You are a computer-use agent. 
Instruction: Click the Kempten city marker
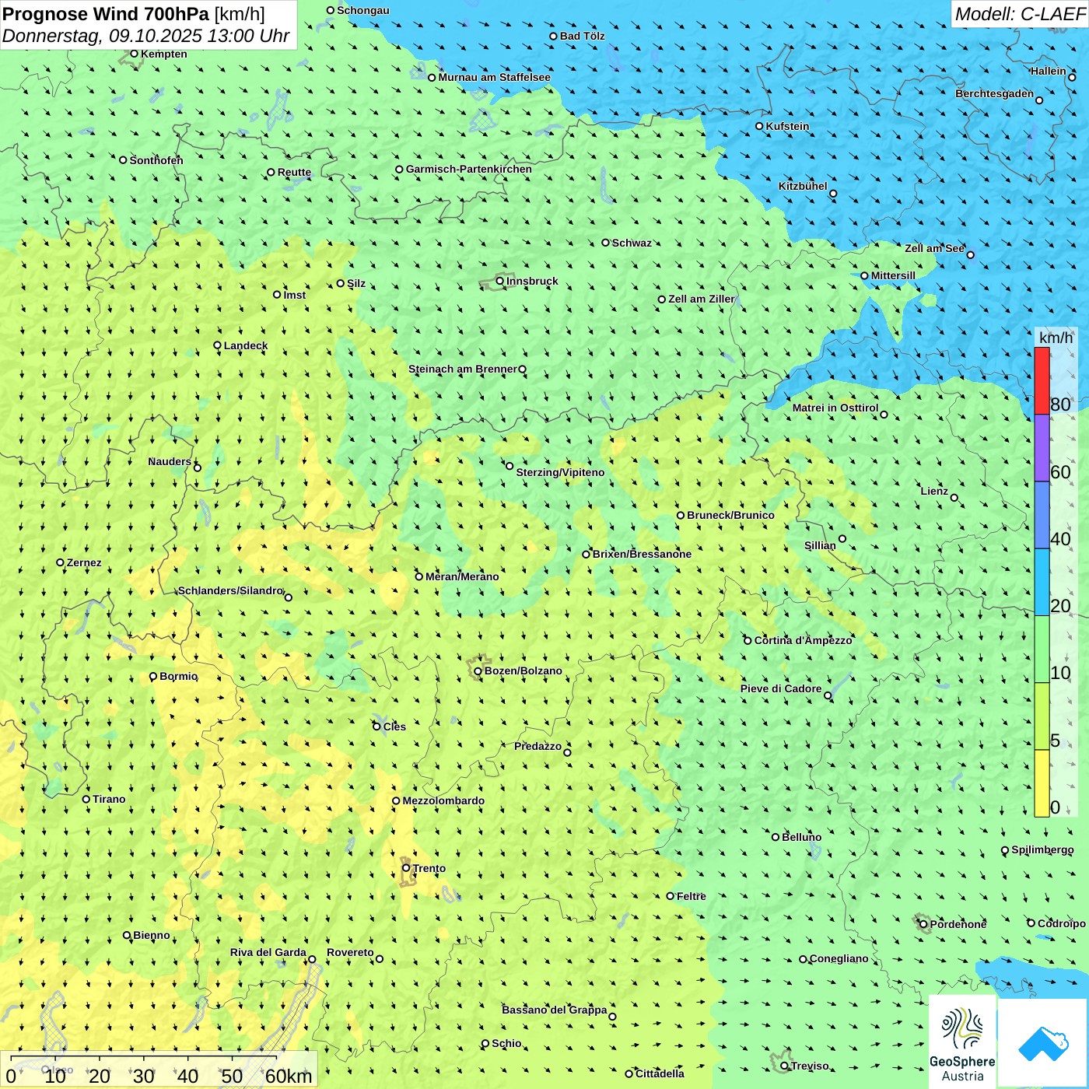tap(134, 54)
